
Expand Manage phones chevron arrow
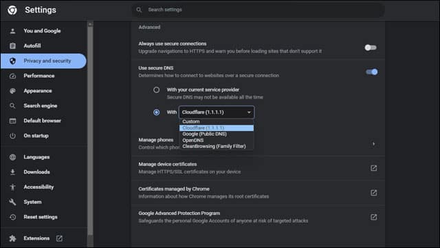tap(373, 144)
